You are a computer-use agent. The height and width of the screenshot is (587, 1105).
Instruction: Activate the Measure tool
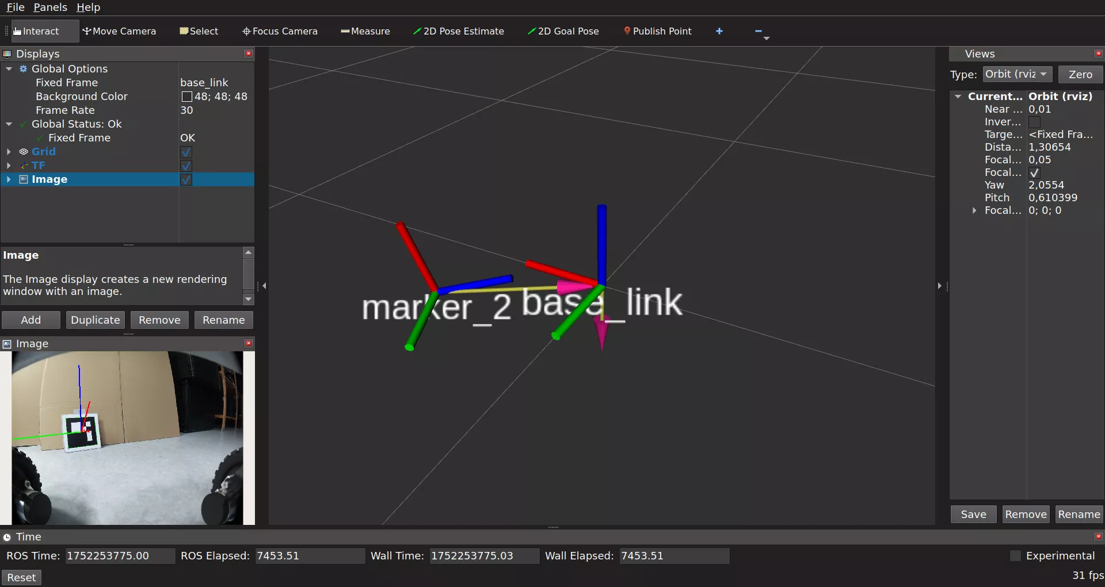click(365, 31)
